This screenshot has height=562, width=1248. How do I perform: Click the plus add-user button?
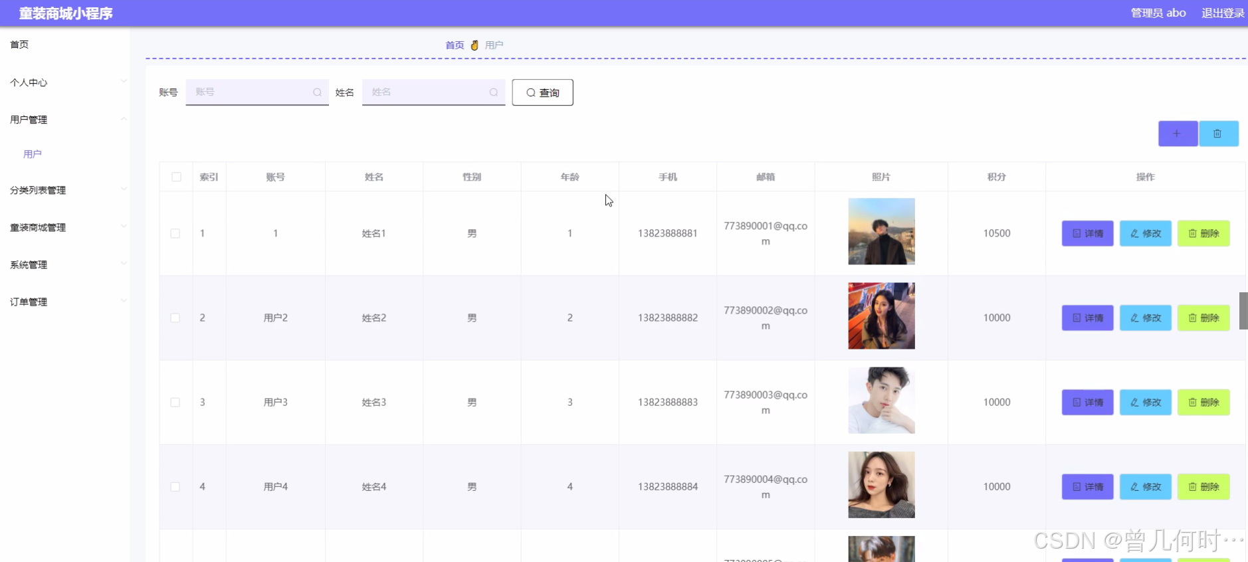point(1178,134)
